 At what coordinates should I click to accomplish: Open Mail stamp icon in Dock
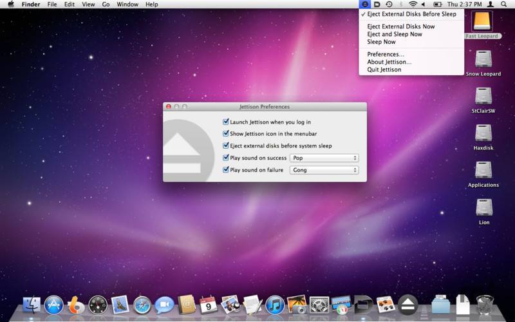(x=120, y=304)
